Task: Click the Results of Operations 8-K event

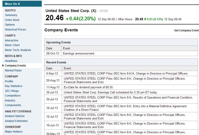Action: (128, 99)
